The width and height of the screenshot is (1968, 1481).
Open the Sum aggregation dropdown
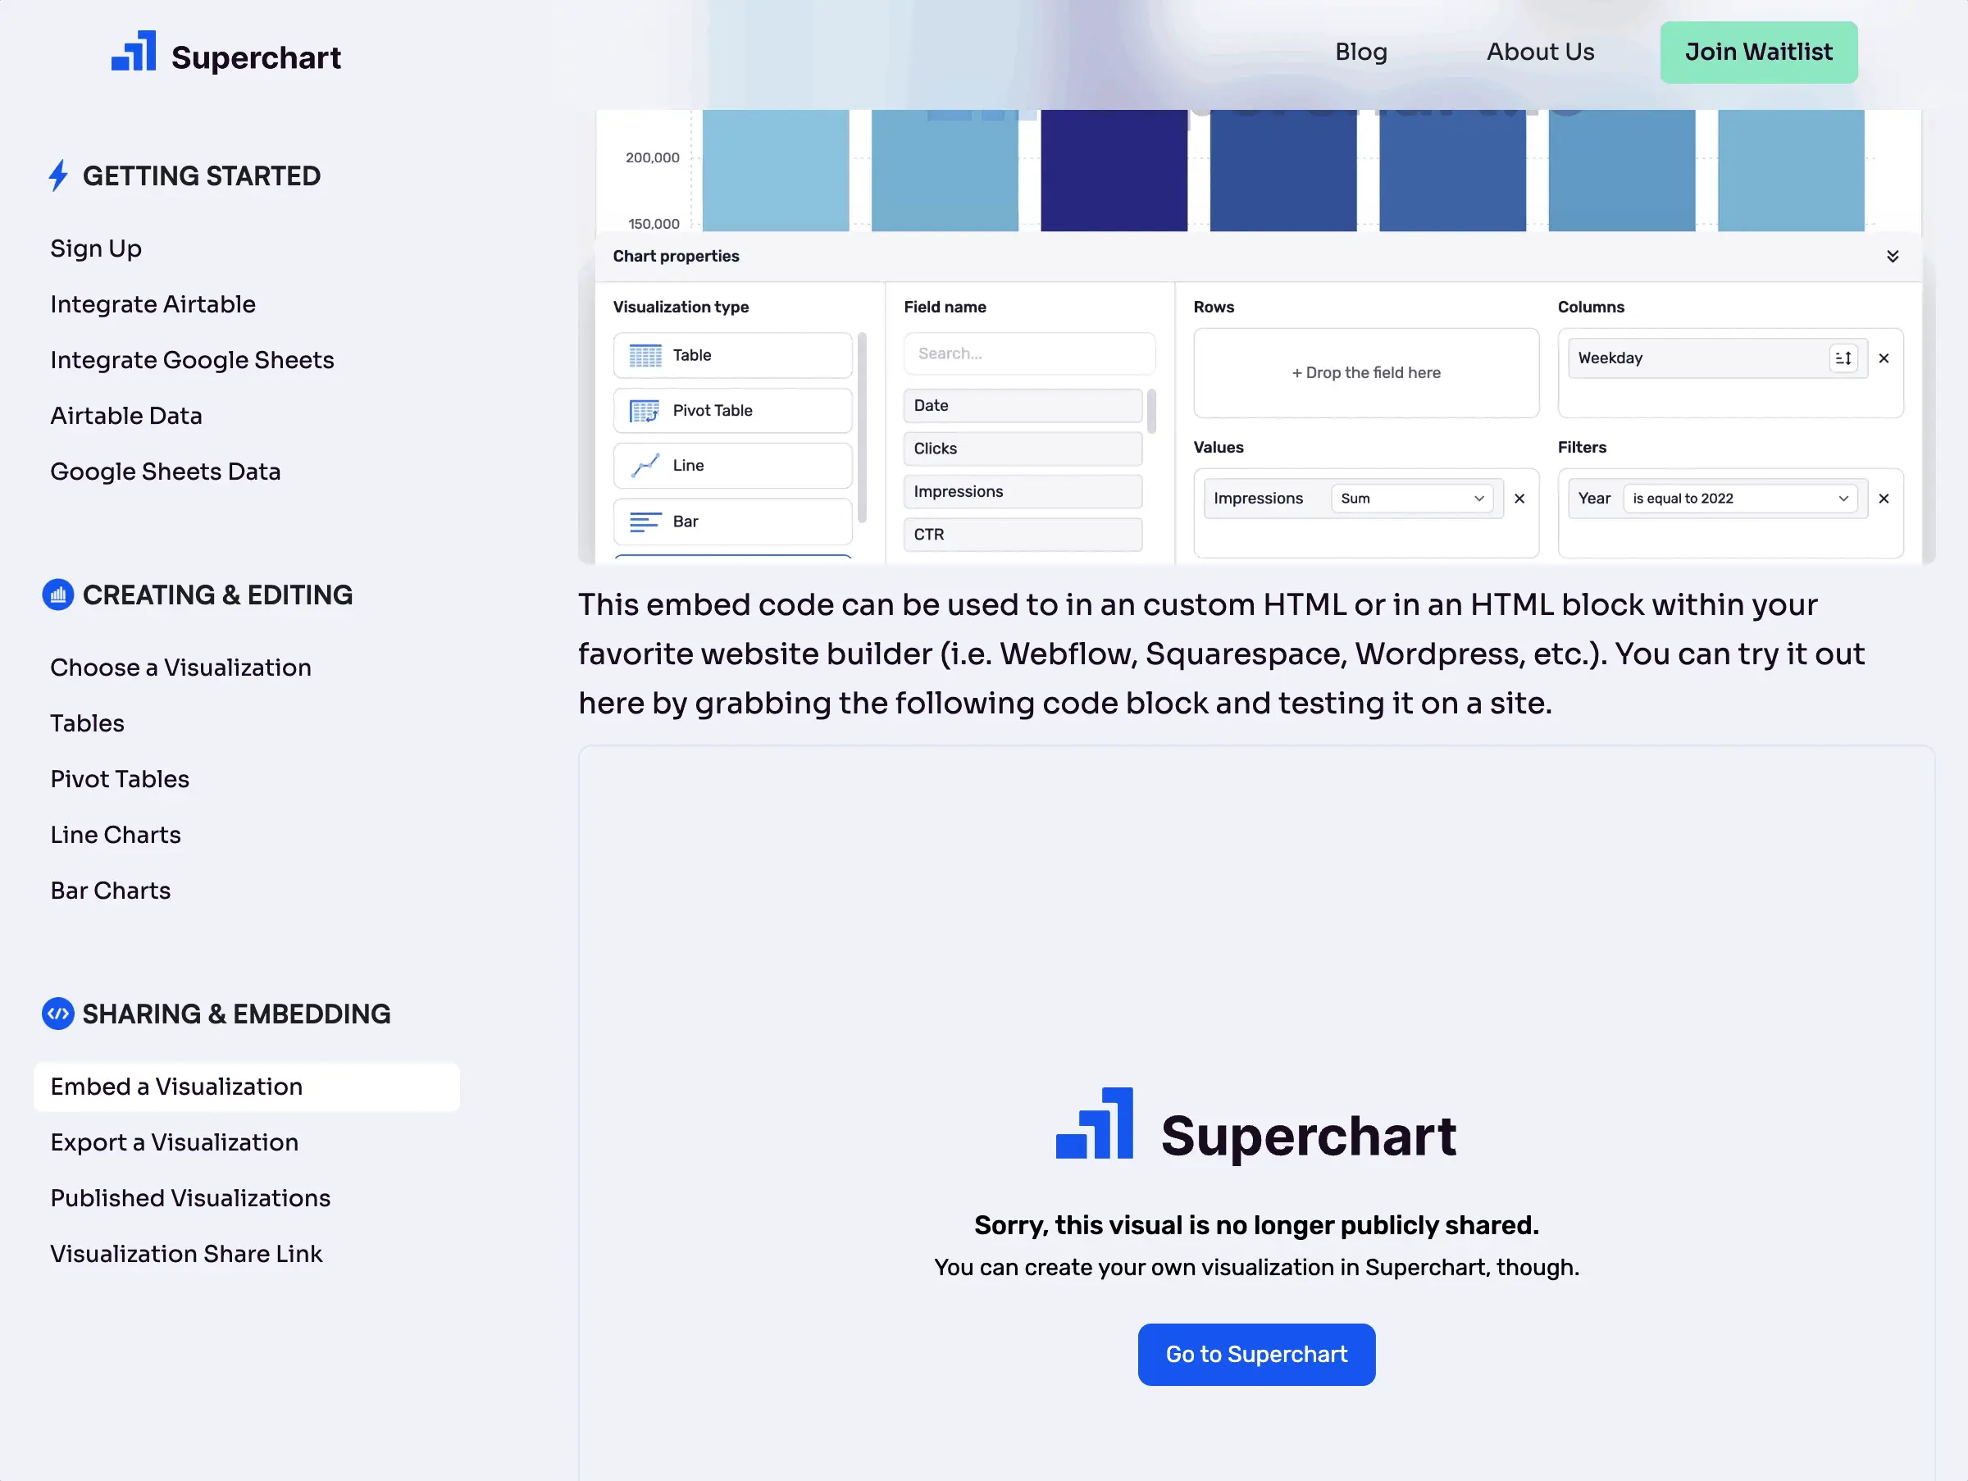[1412, 499]
